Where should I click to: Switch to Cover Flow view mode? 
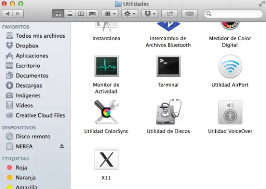tap(92, 14)
